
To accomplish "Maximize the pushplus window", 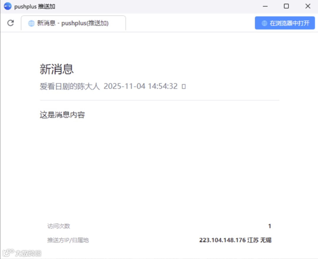I will pyautogui.click(x=286, y=6).
